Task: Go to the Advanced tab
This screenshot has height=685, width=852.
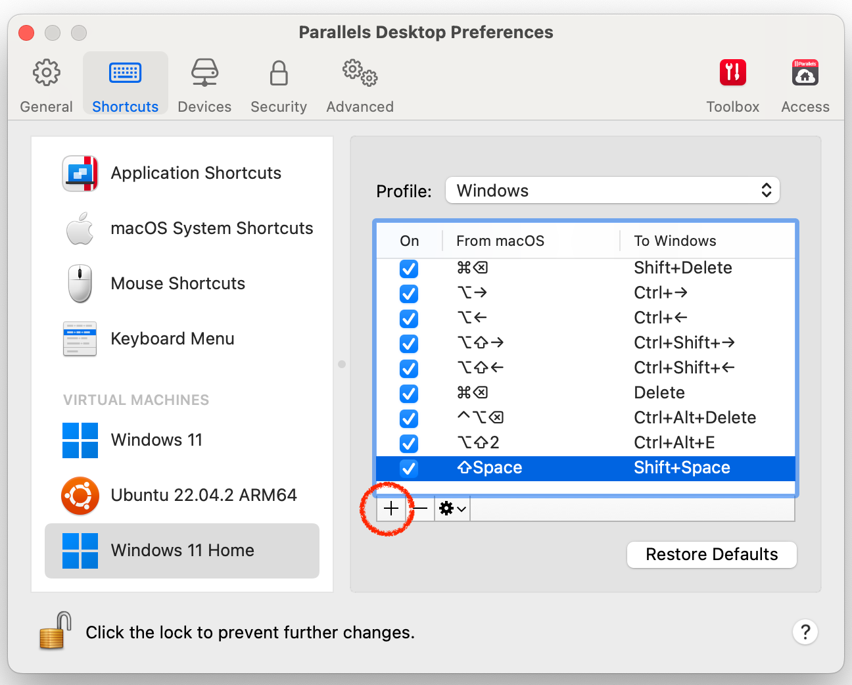Action: coord(360,85)
